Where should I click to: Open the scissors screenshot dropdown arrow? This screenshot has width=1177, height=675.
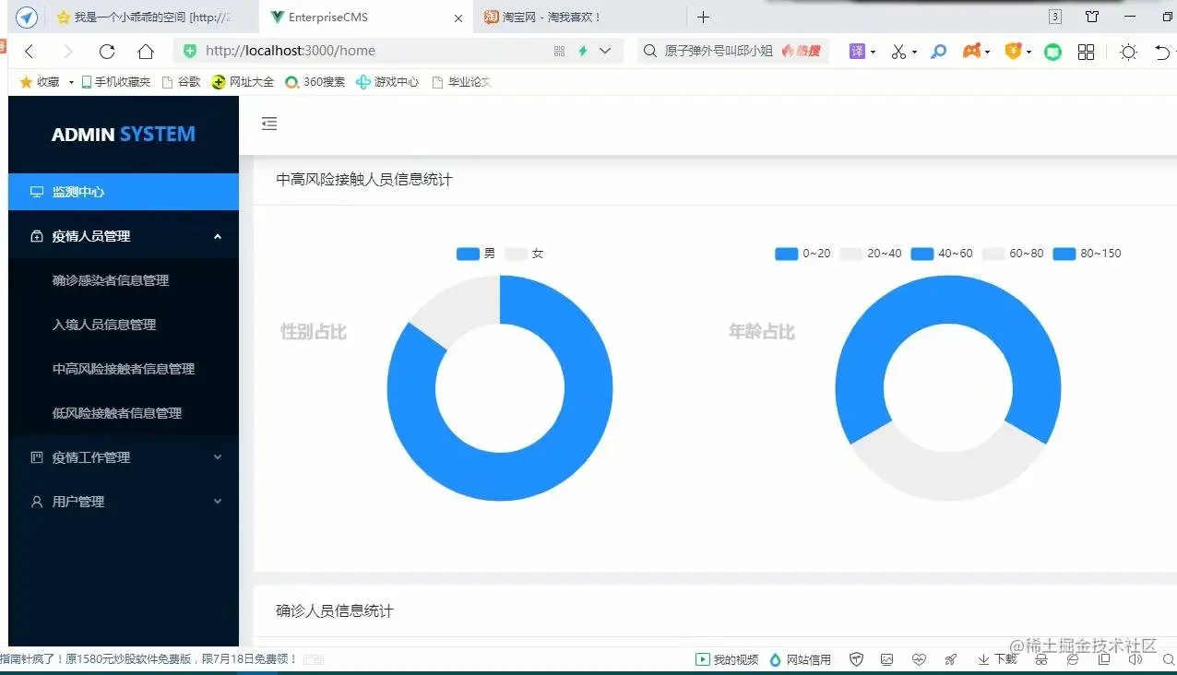pos(914,53)
